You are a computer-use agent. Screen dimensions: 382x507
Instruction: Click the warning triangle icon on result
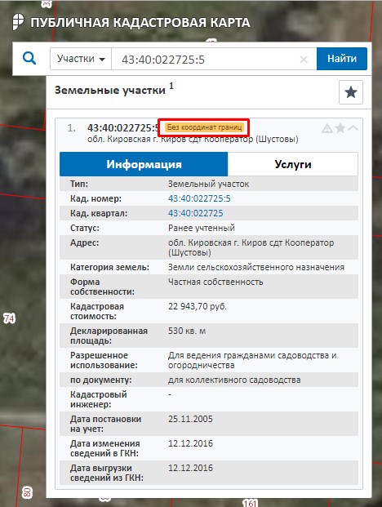point(327,128)
